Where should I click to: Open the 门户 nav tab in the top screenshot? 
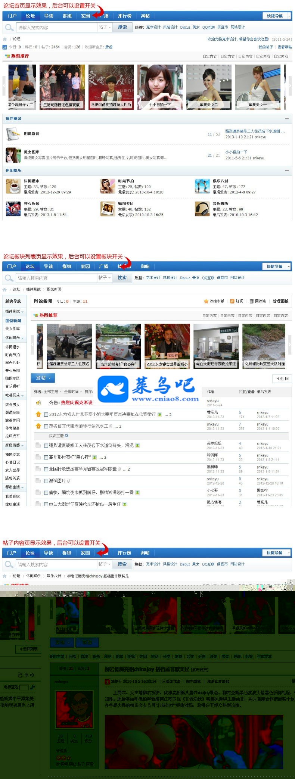point(12,16)
